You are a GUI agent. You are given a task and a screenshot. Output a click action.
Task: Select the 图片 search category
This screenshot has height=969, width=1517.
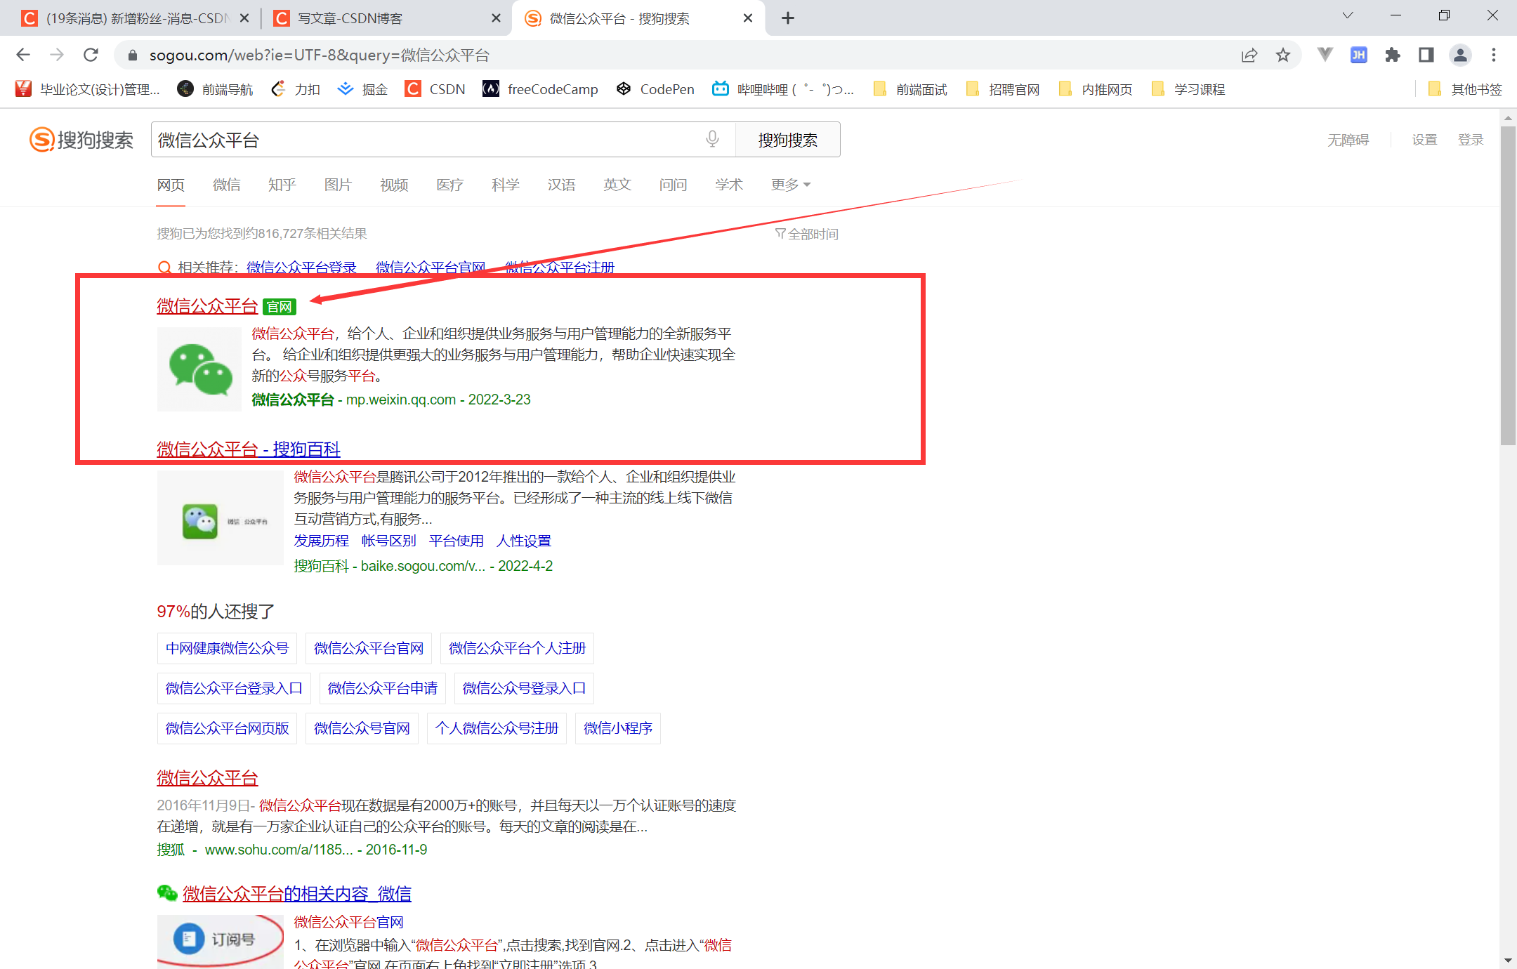(x=338, y=185)
